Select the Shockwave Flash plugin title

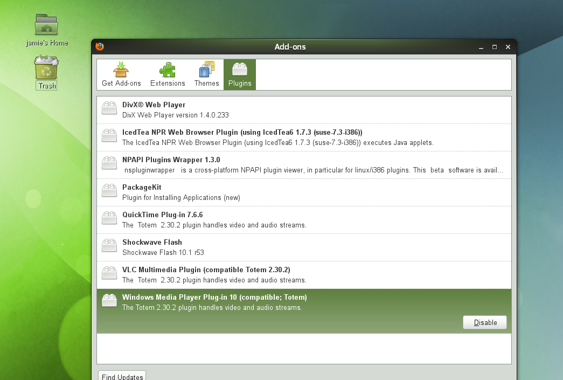[152, 243]
